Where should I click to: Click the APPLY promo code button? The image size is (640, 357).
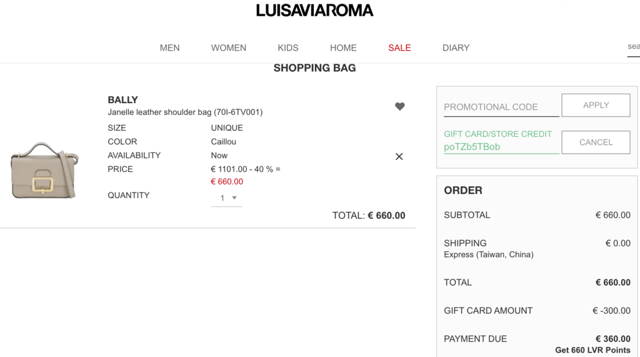point(596,106)
